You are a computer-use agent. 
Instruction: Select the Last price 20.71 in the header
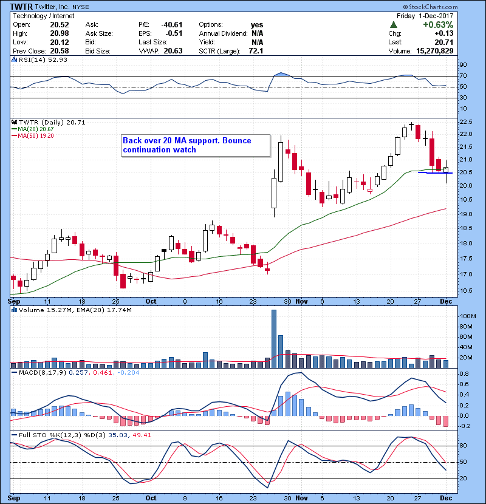(444, 42)
